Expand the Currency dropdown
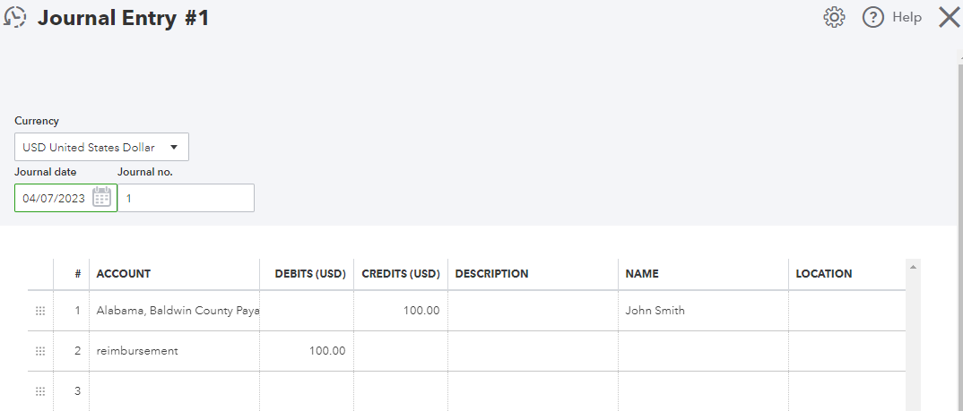This screenshot has height=411, width=963. [101, 148]
